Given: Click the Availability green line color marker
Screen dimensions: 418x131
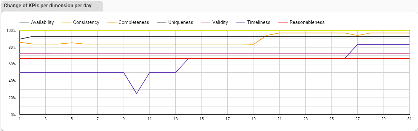Looking at the screenshot, I should (24, 22).
